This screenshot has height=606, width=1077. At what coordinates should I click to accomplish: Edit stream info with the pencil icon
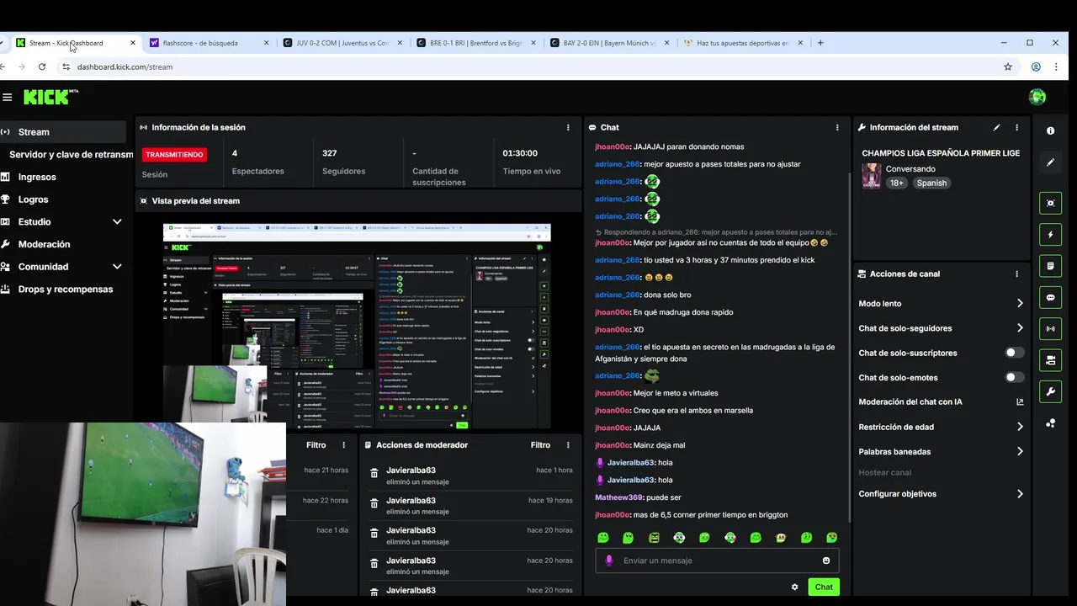[997, 127]
